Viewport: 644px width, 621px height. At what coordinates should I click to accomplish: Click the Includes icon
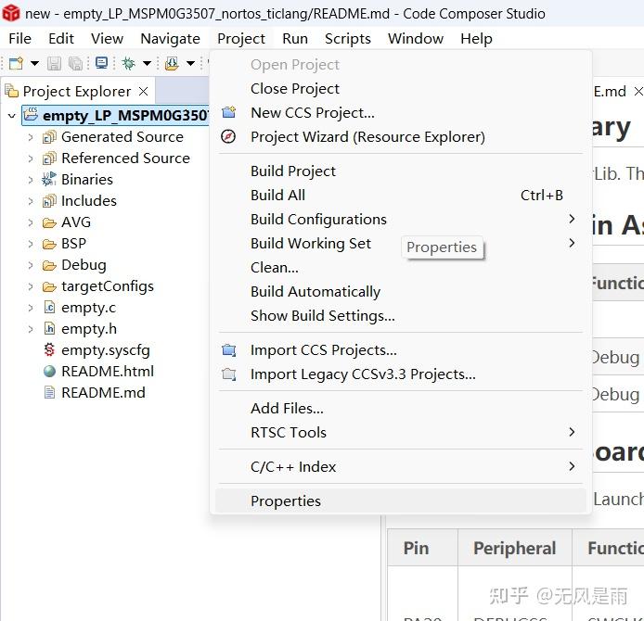click(x=49, y=201)
